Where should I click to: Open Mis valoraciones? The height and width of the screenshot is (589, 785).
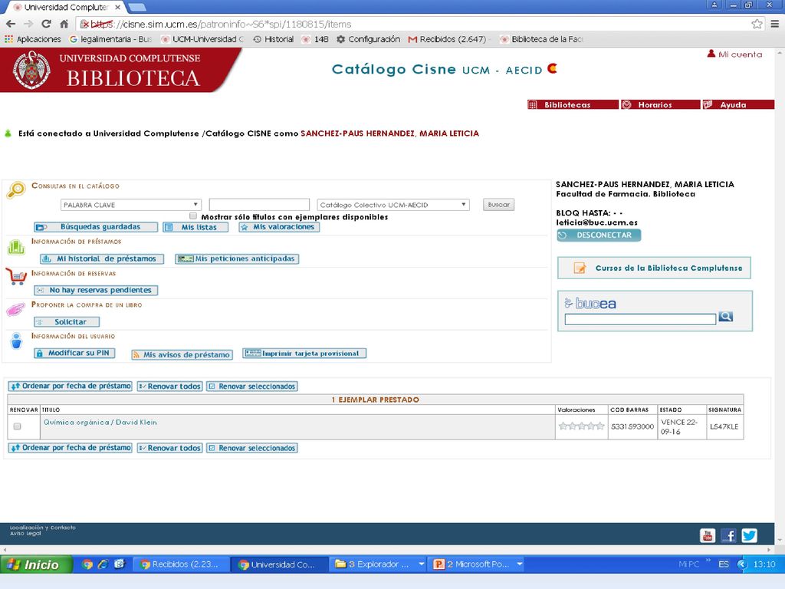coord(279,227)
